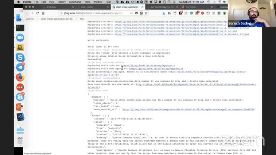This screenshot has height=155, width=276.
Task: Open Spotlight search in menu bar
Action: click(x=174, y=2)
